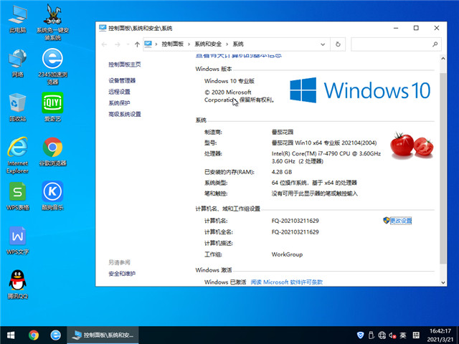Expand the chevron before 控制面板 breadcrumb

156,44
